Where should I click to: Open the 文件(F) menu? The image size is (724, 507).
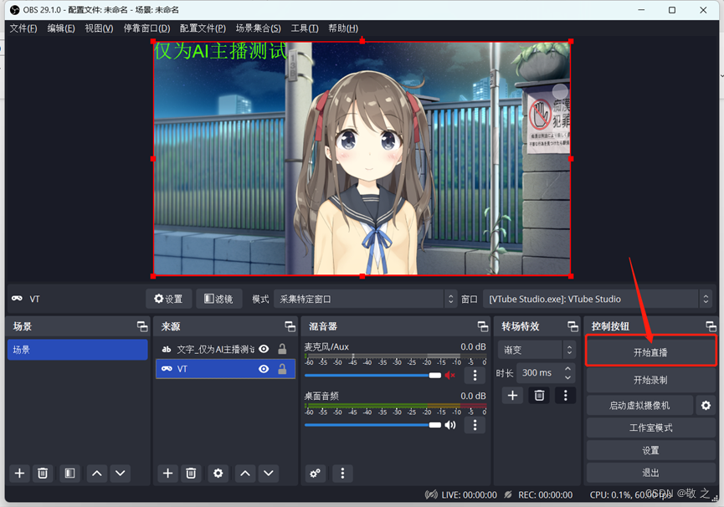23,28
